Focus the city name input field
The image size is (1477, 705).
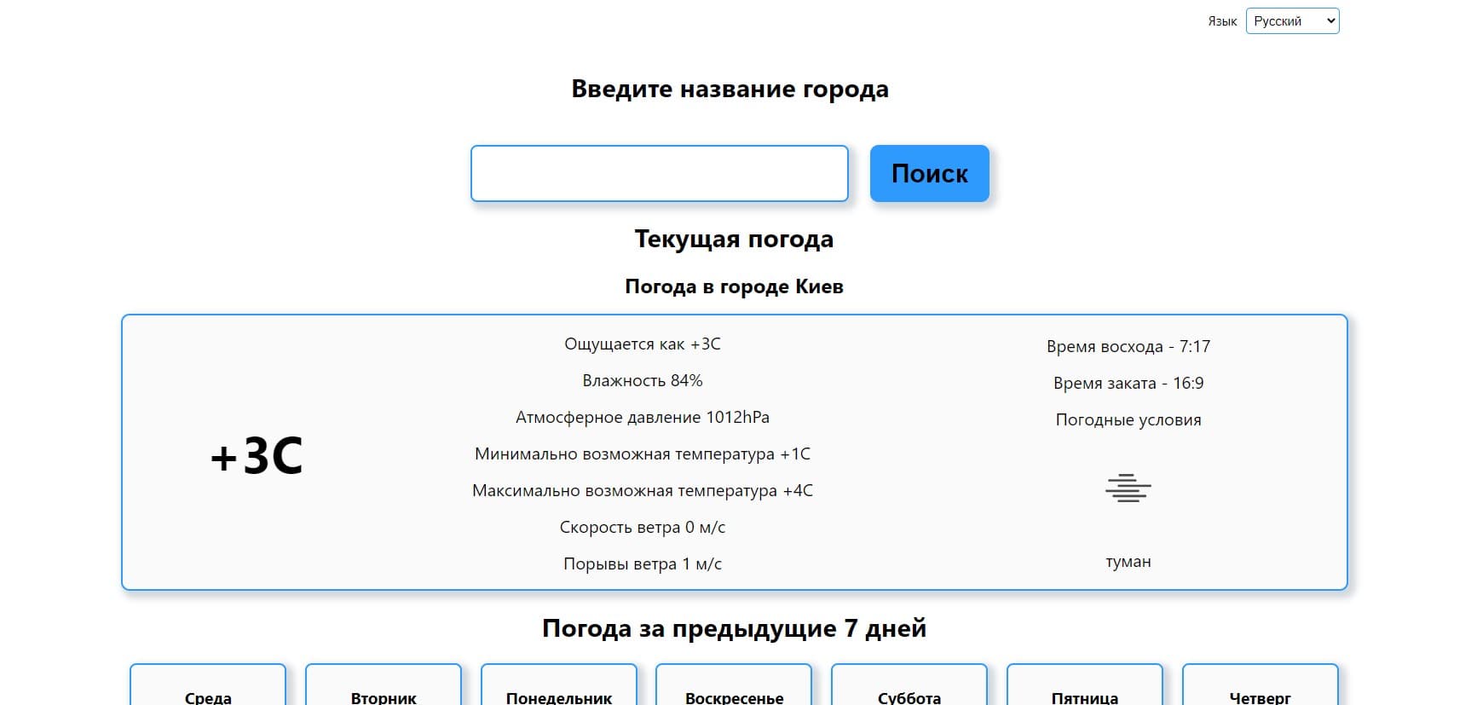(660, 174)
